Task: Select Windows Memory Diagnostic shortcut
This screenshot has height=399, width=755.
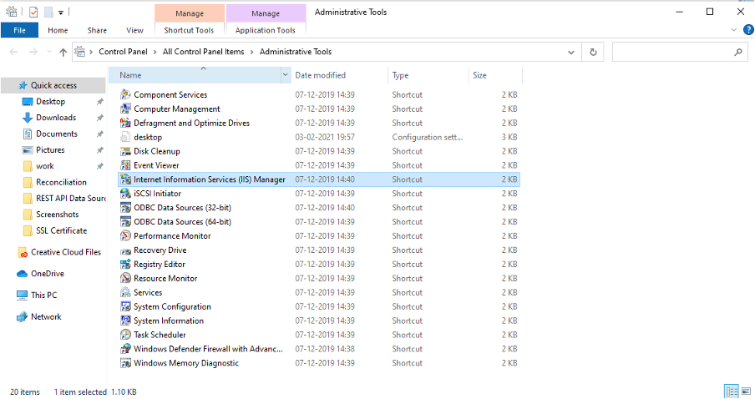Action: coord(185,363)
